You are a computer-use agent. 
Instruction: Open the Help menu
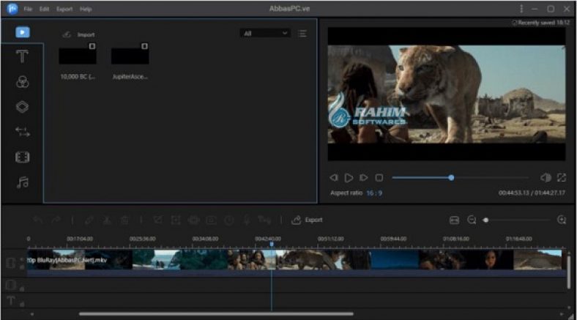point(86,9)
